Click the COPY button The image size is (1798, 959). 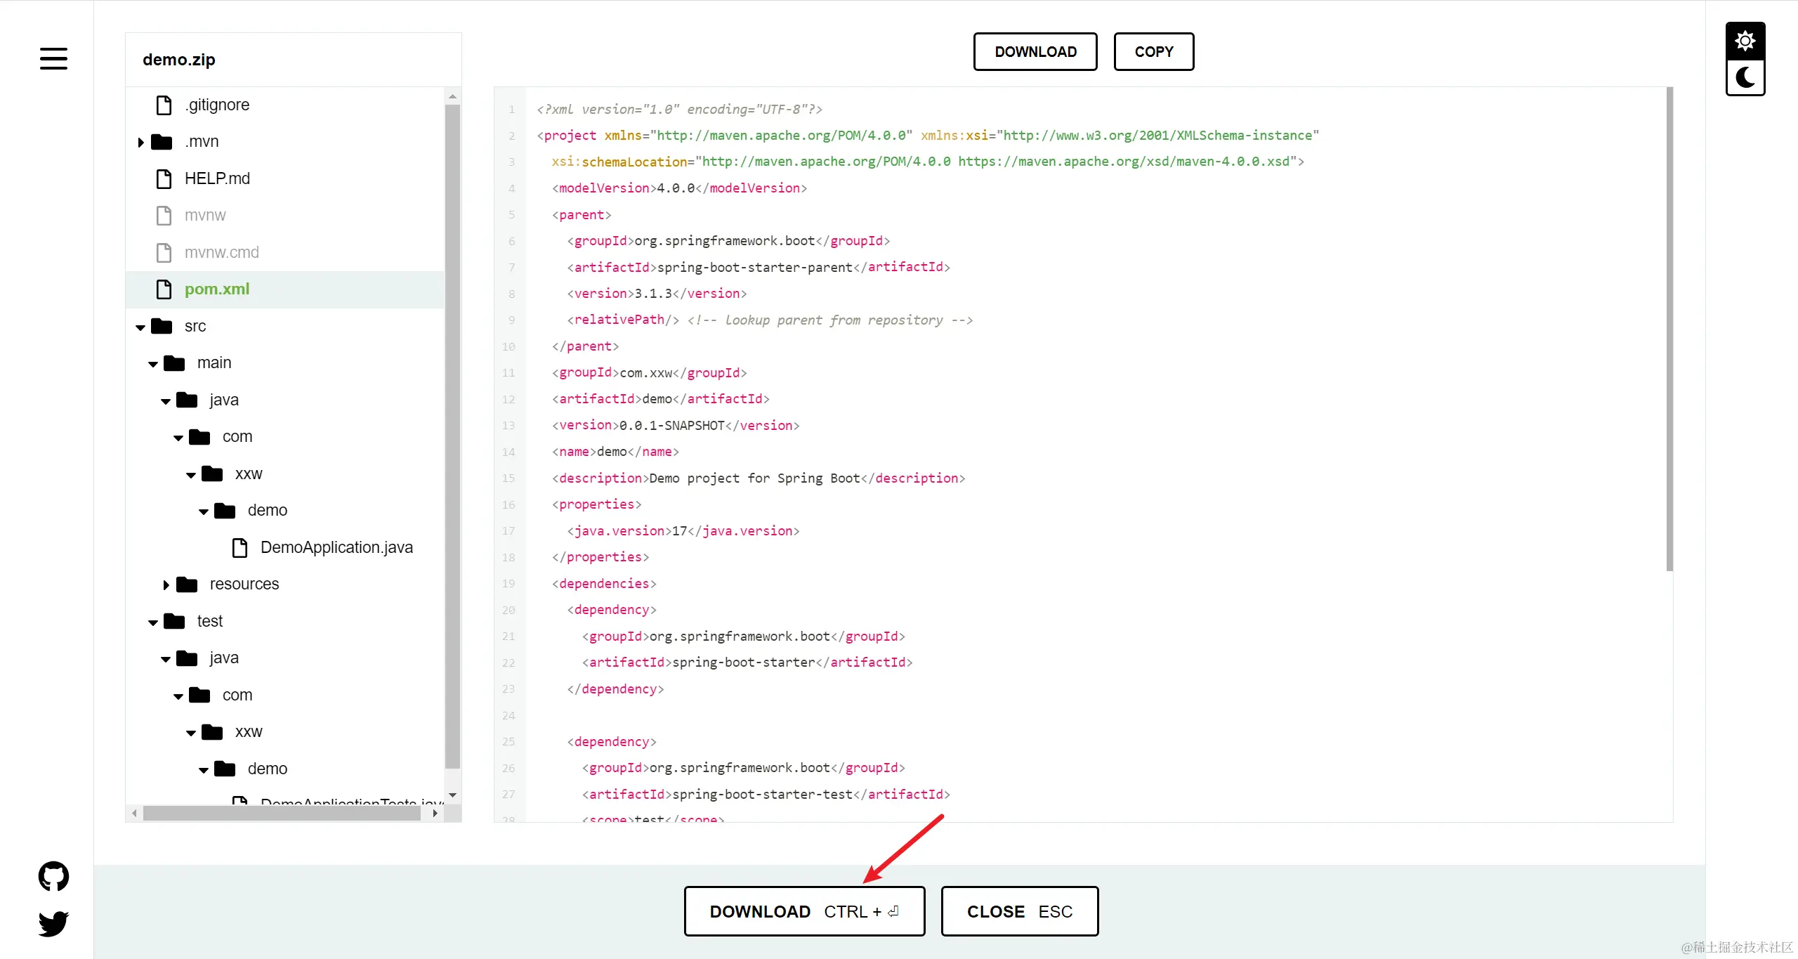click(1153, 52)
